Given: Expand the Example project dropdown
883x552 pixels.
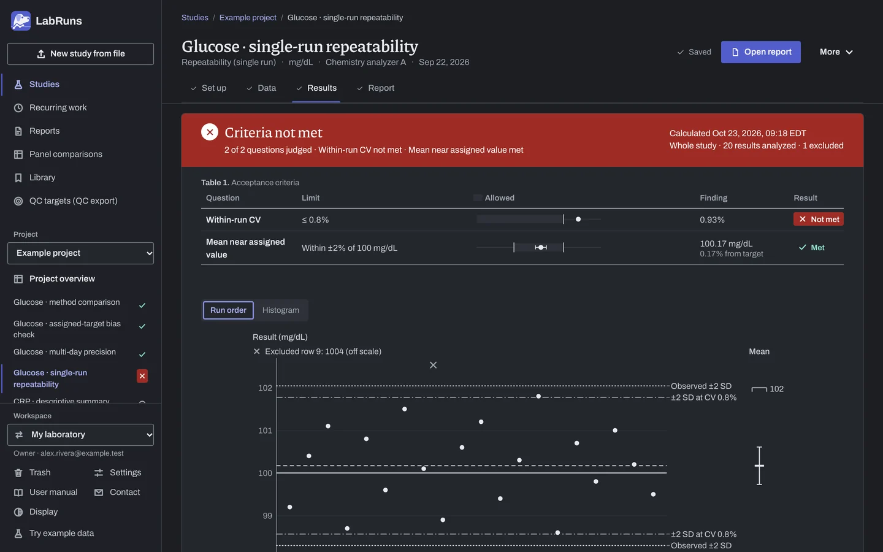Looking at the screenshot, I should pos(80,253).
